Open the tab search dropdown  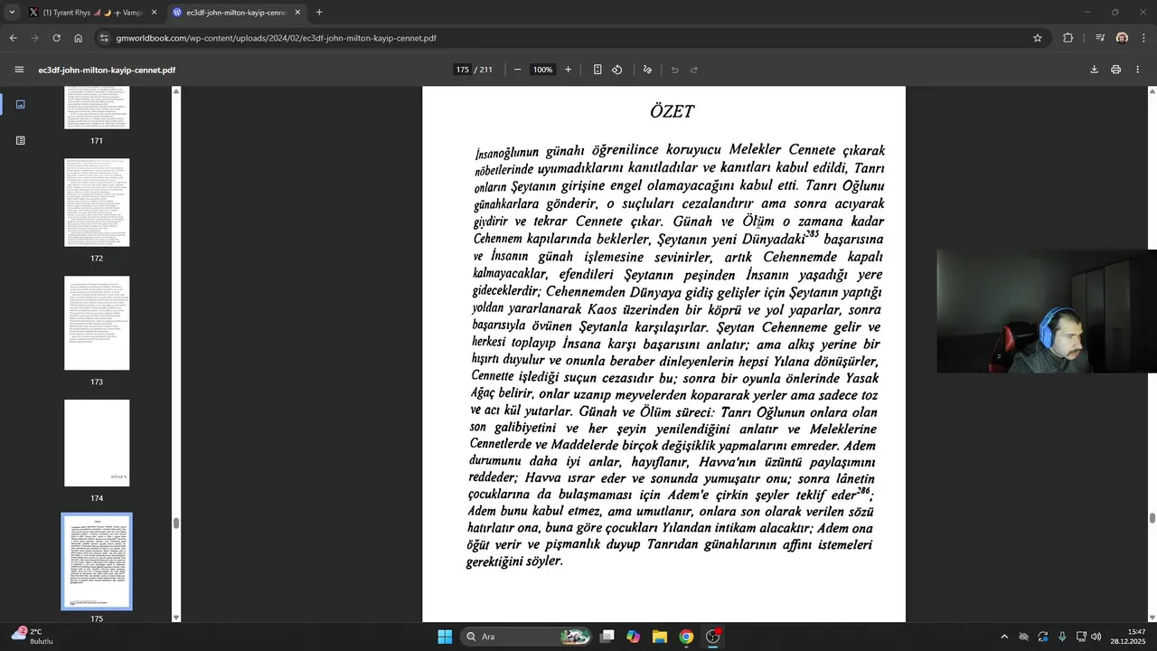click(x=12, y=13)
